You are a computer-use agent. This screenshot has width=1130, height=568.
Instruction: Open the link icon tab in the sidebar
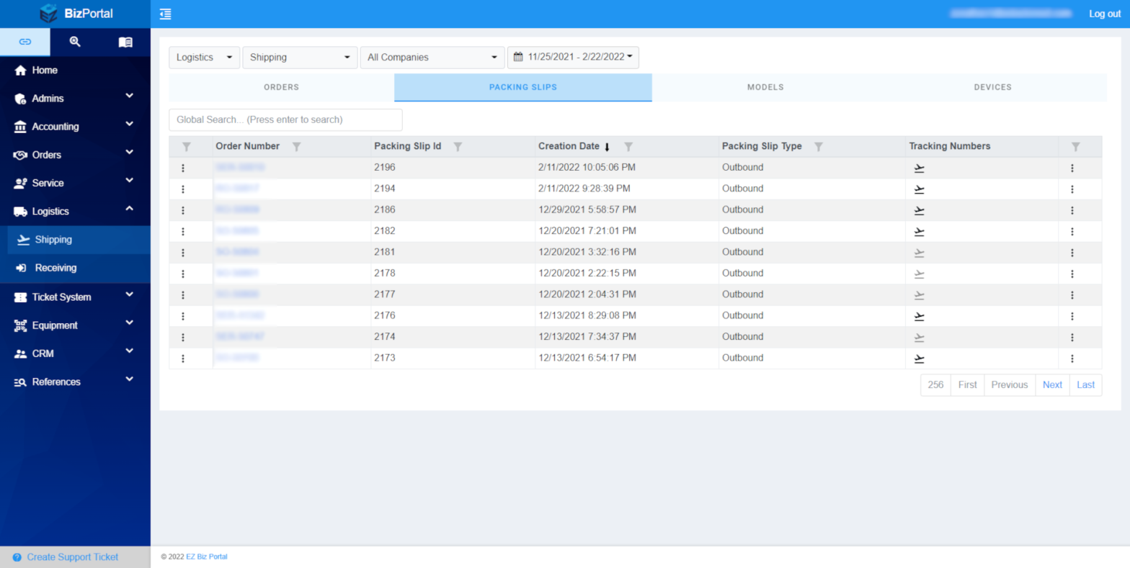[x=25, y=42]
